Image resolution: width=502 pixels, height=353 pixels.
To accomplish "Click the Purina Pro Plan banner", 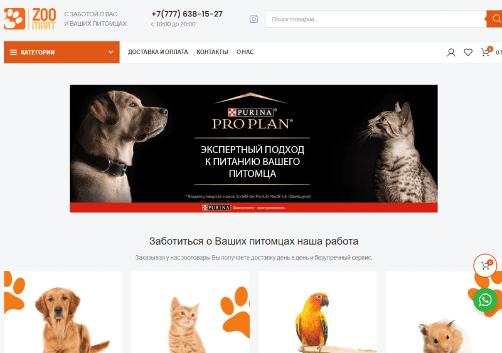I will coord(254,149).
